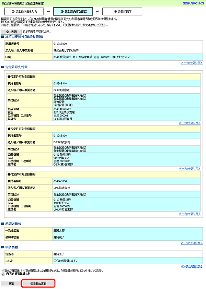
Task: Click the comment ○○を仮登録します。
Action: click(65, 261)
